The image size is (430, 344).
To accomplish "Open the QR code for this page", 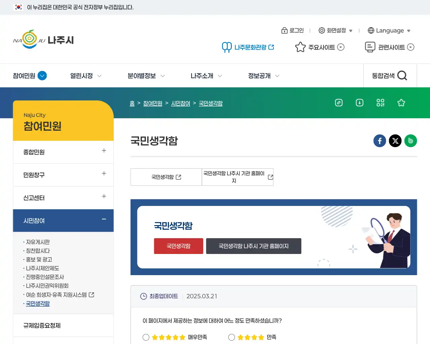I will pos(380,103).
